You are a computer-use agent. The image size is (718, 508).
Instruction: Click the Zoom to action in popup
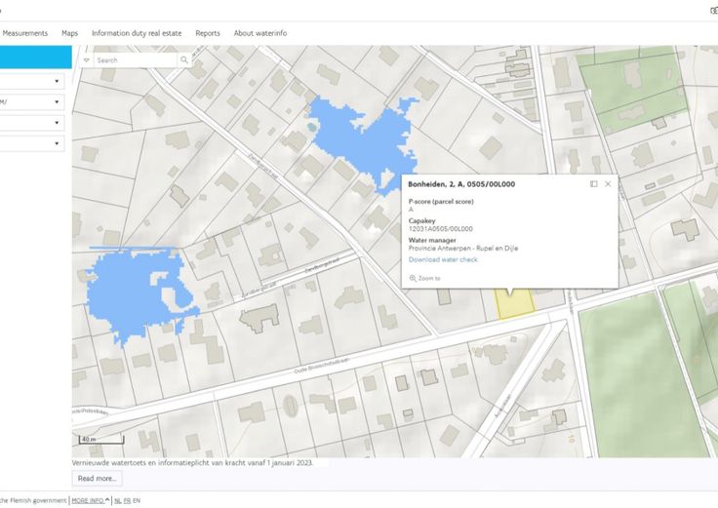425,278
